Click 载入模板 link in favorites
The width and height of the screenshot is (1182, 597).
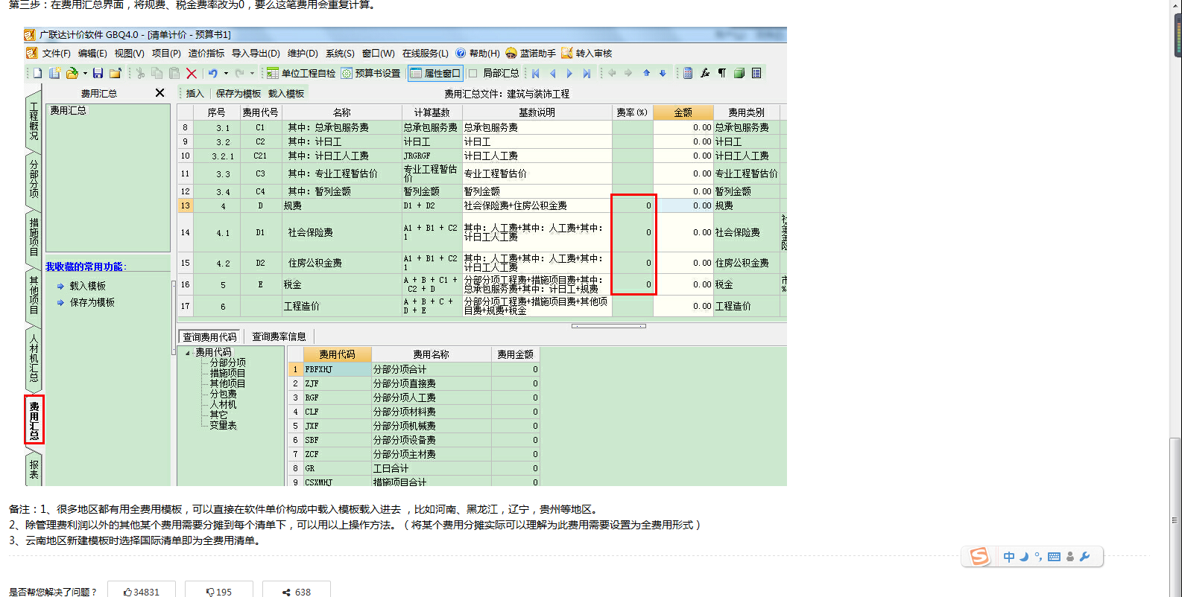pyautogui.click(x=88, y=286)
